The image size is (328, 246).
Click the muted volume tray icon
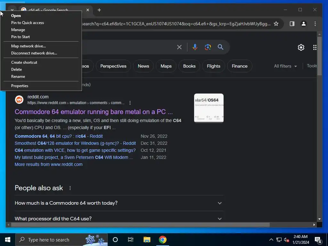(x=286, y=240)
